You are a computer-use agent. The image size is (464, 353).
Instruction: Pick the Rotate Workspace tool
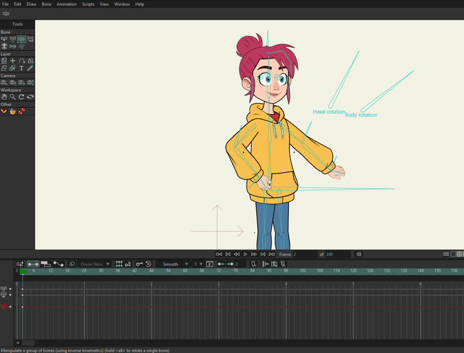[x=22, y=97]
